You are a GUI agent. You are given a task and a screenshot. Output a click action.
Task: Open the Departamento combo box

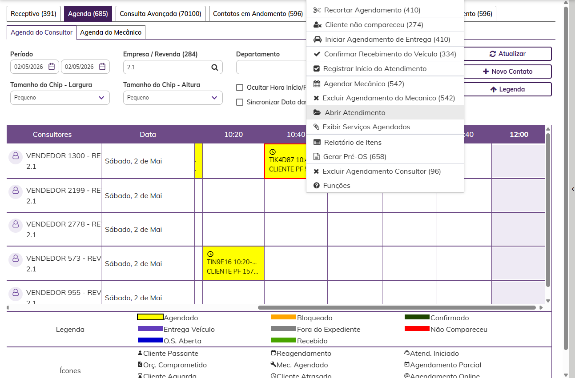coord(272,67)
